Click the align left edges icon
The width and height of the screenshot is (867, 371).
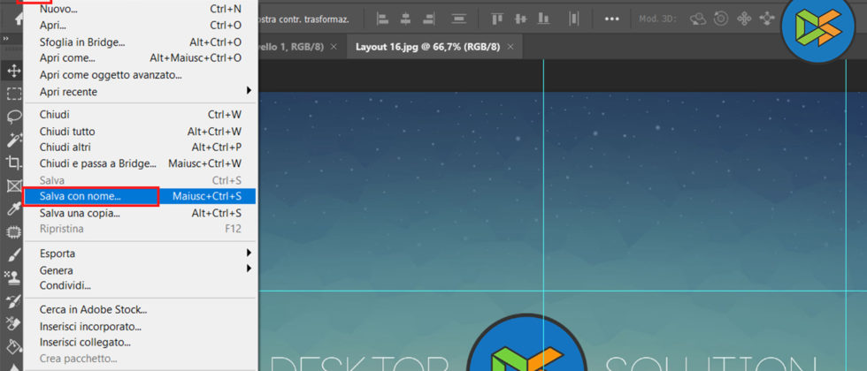[x=382, y=18]
